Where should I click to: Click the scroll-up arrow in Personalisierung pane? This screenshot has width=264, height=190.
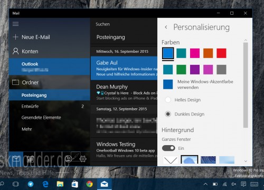pos(246,40)
